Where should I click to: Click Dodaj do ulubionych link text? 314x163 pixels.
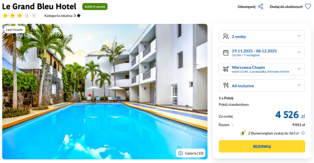point(286,7)
